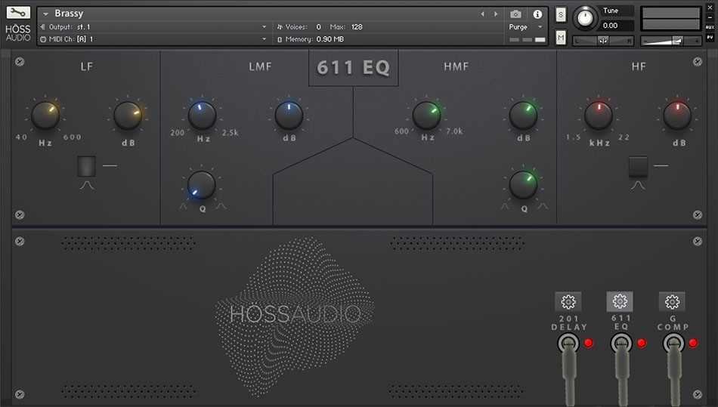The image size is (718, 407).
Task: Adjust the Tune knob
Action: click(x=585, y=18)
